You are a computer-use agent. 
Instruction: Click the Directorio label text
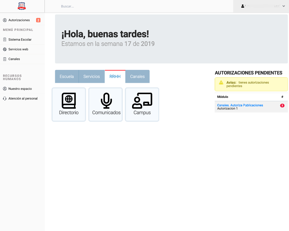69,113
